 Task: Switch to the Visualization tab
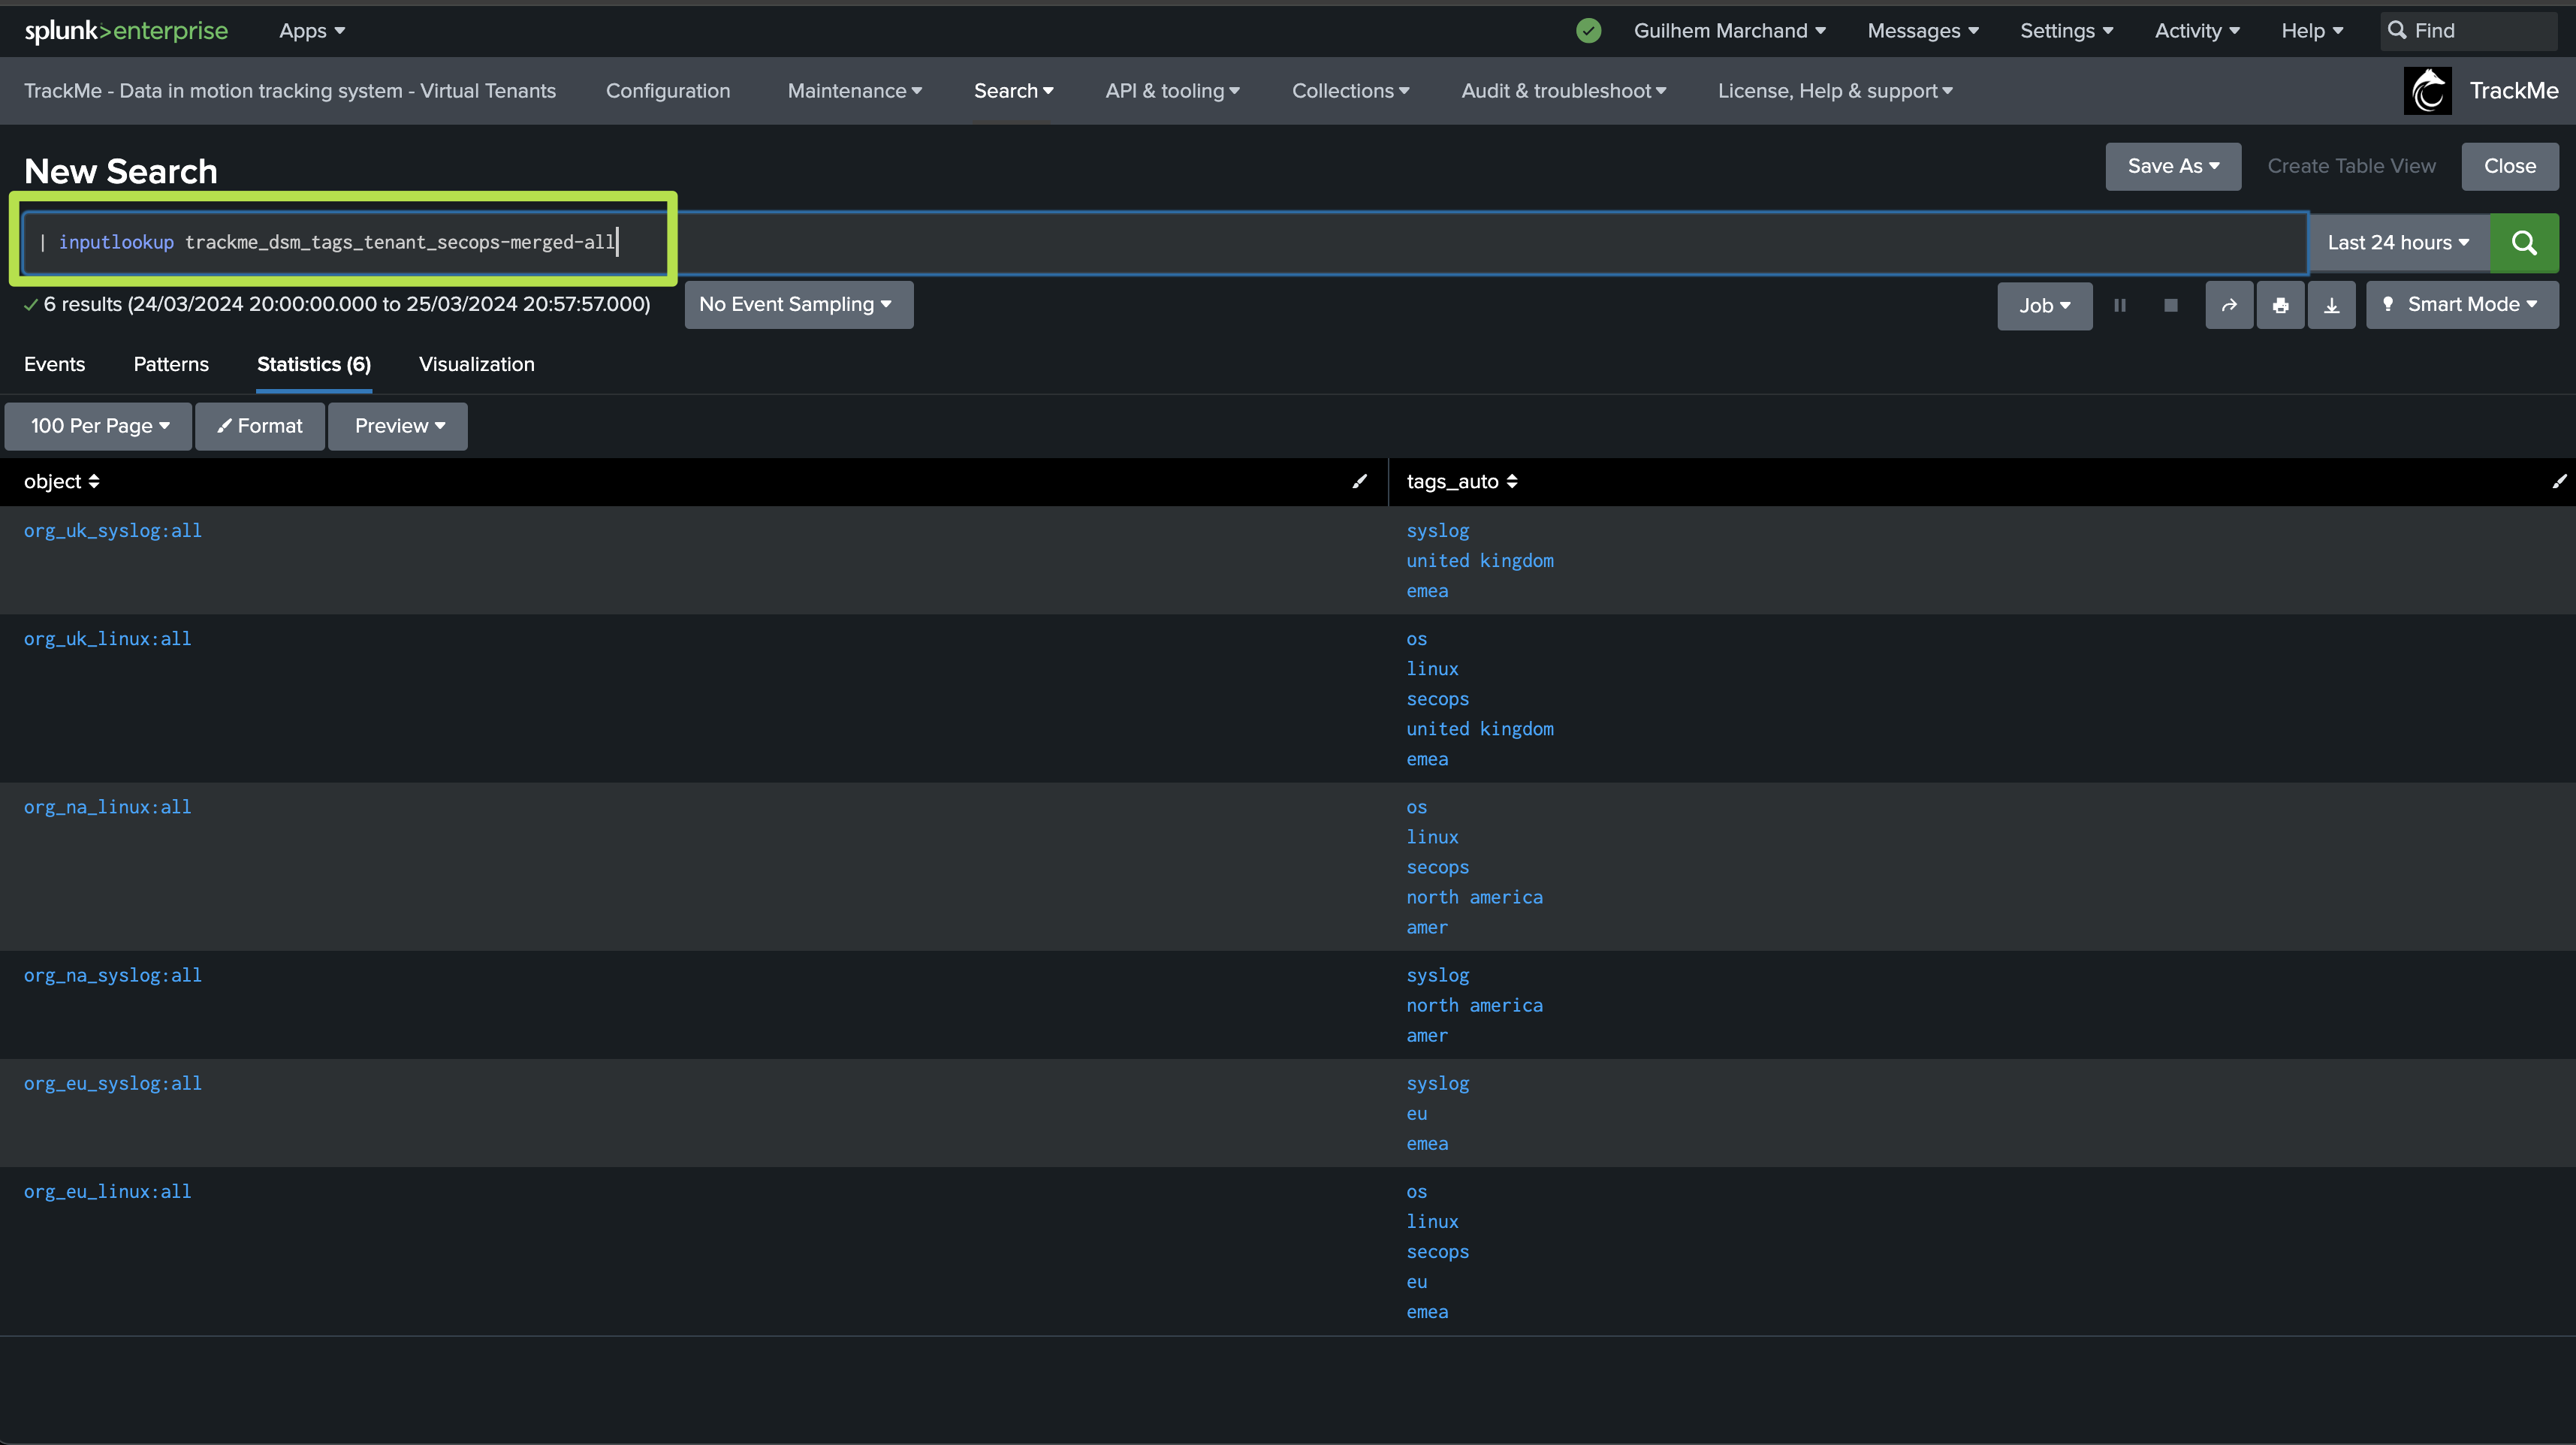(476, 365)
